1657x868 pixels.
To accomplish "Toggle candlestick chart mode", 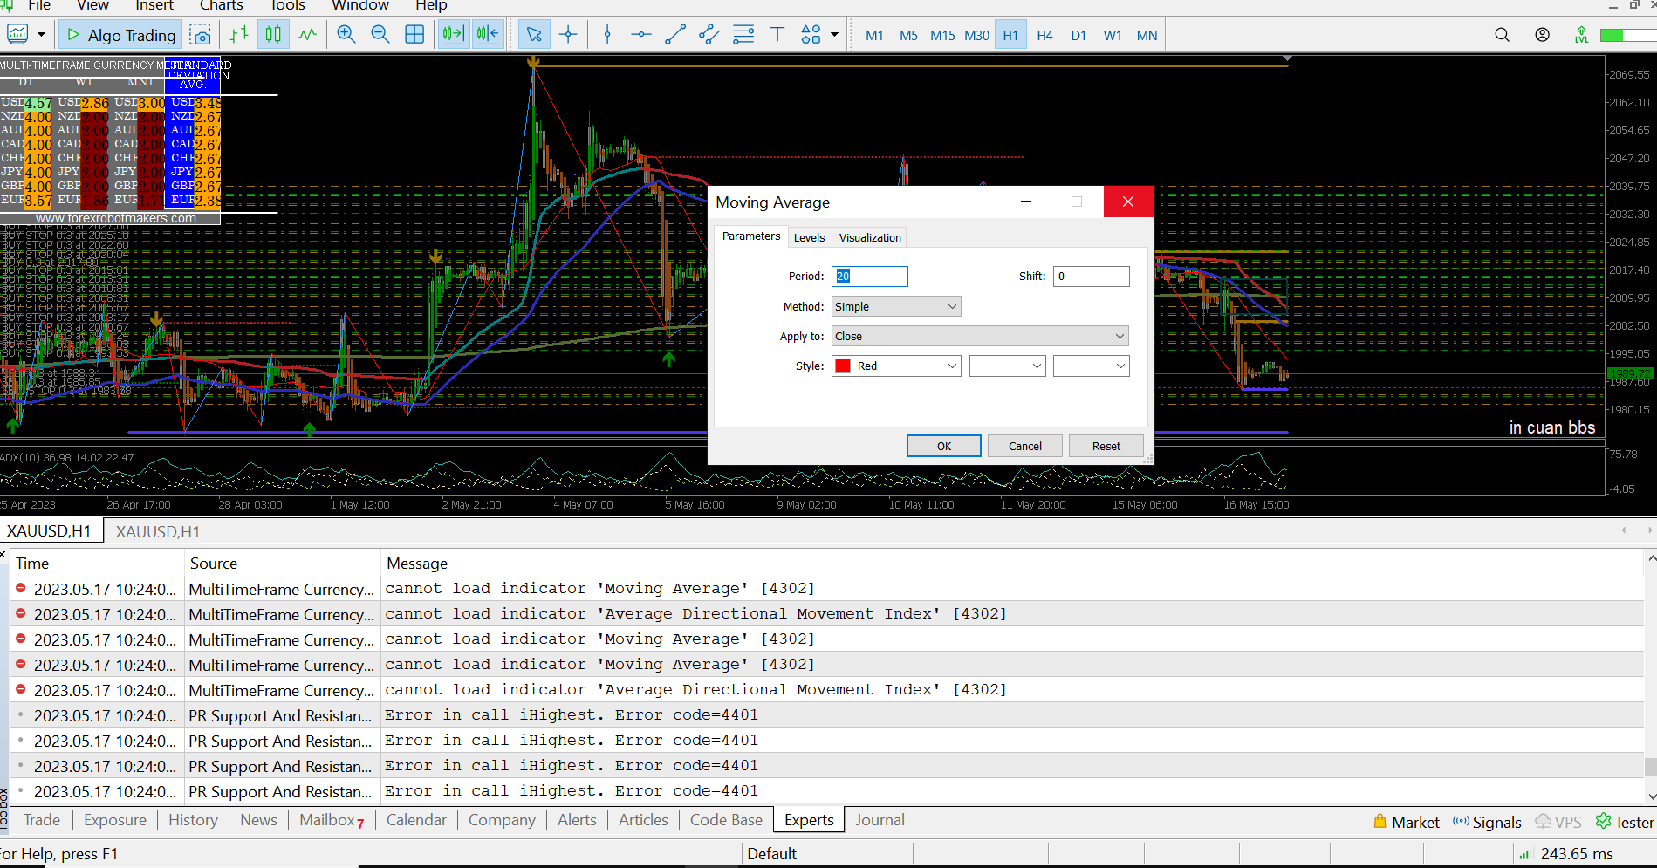I will 273,35.
